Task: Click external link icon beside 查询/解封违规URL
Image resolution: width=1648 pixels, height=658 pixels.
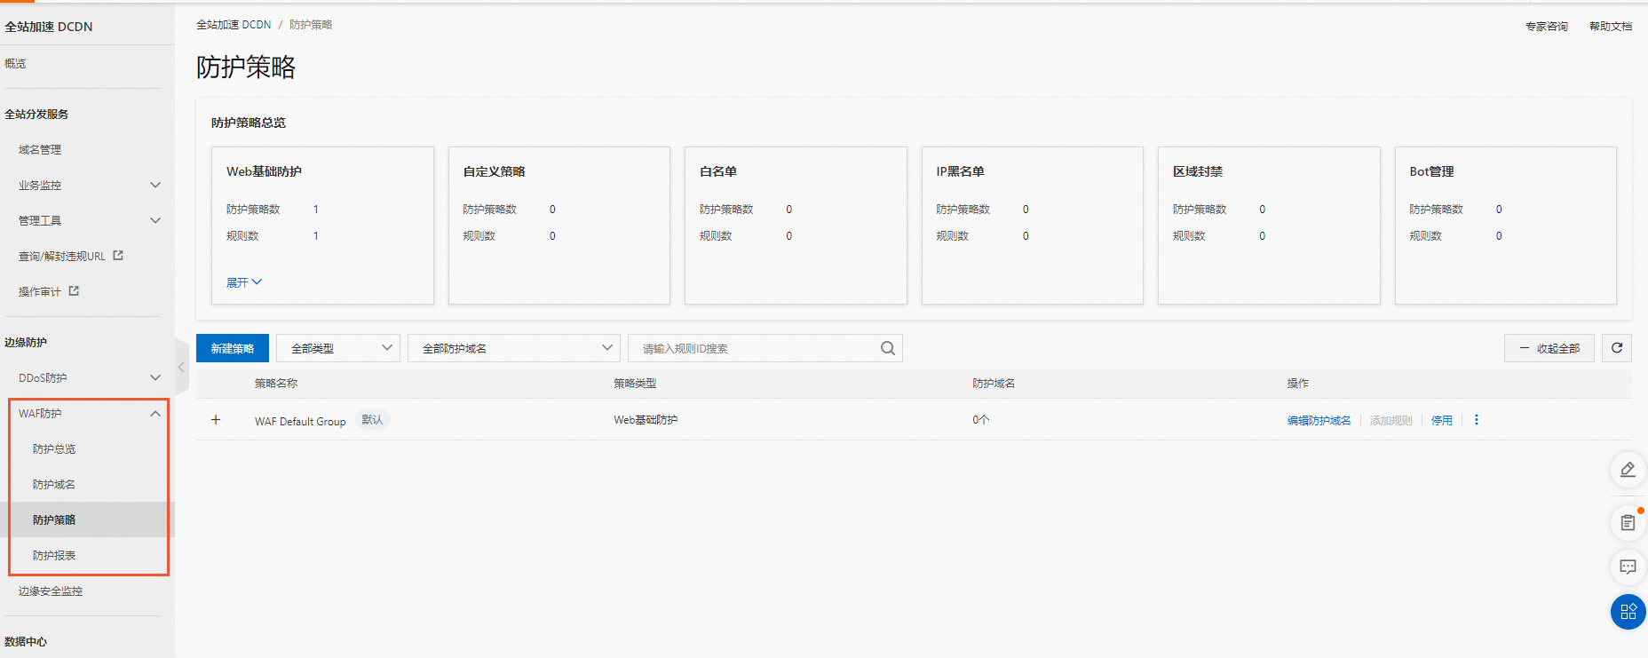Action: pos(118,256)
